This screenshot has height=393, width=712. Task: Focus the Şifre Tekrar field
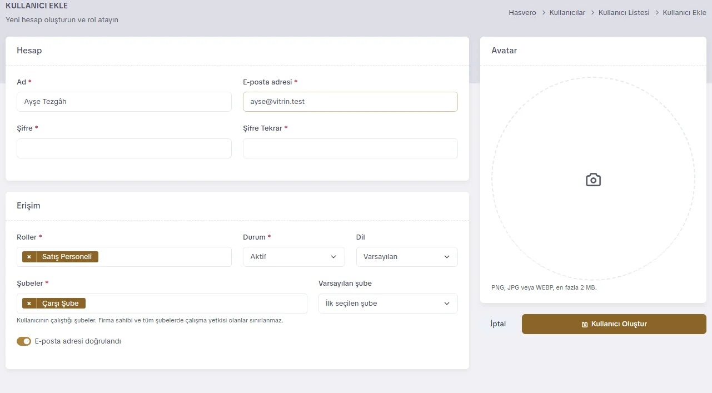pos(350,148)
